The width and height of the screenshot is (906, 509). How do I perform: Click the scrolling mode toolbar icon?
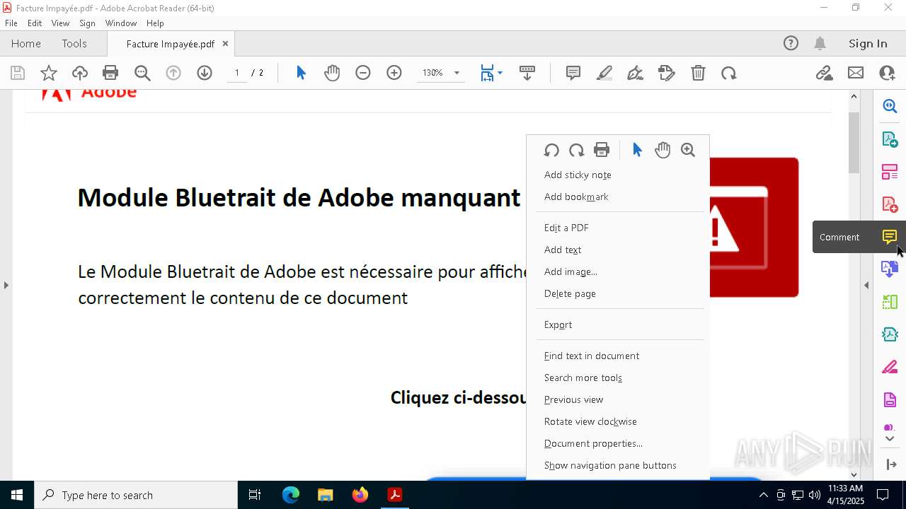527,73
